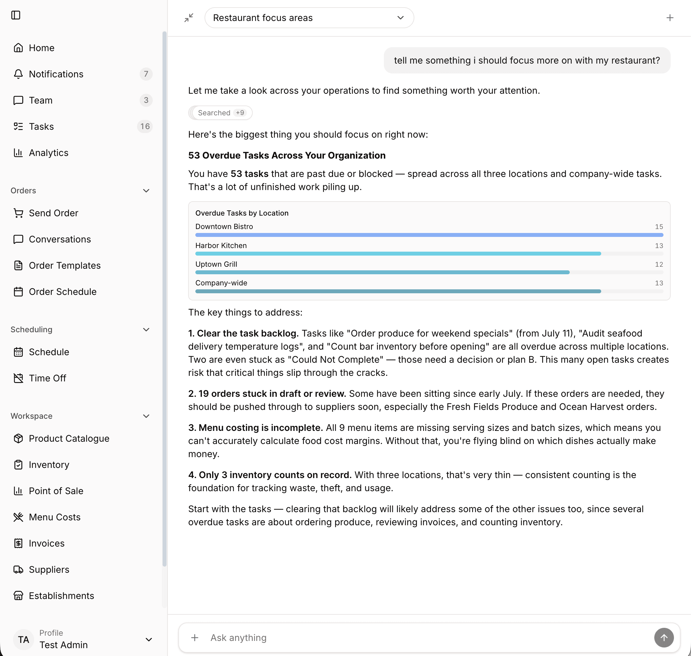This screenshot has height=656, width=691.
Task: Click the Uptown Grill progress bar
Action: [x=429, y=272]
